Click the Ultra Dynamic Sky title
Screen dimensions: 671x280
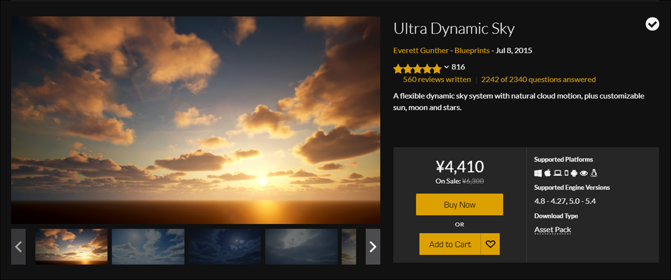click(x=453, y=28)
